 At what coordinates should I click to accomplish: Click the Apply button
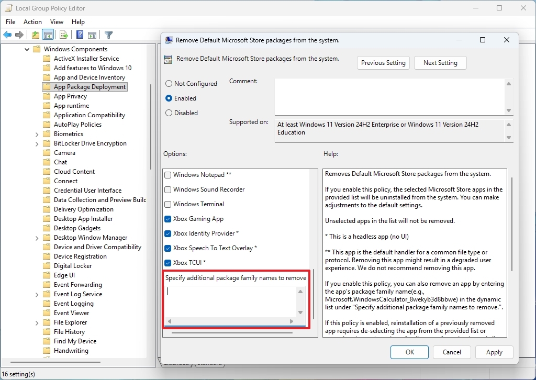[494, 352]
